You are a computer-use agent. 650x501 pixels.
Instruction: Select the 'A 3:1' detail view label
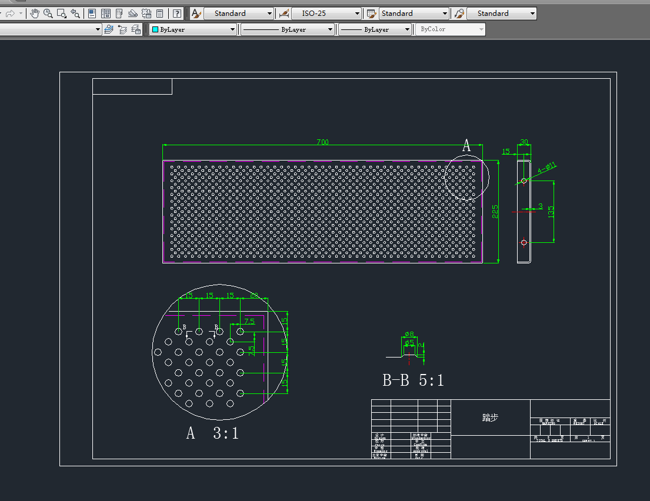(x=213, y=433)
